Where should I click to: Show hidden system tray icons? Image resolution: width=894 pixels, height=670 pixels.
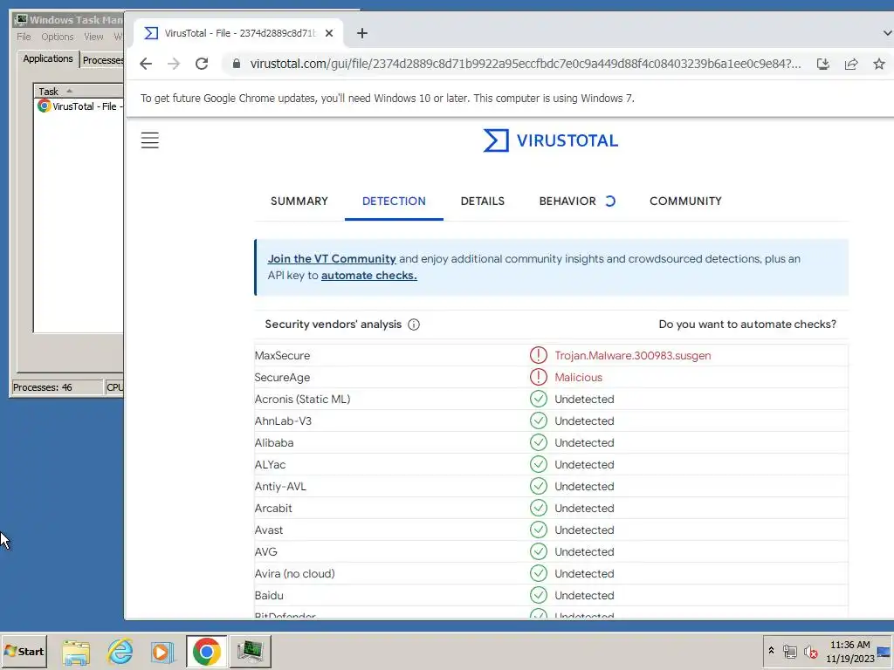coord(771,651)
